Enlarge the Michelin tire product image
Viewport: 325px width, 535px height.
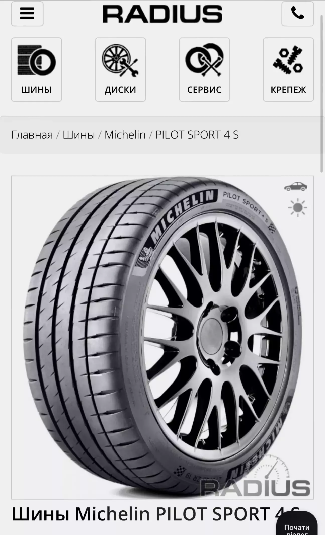click(x=162, y=338)
